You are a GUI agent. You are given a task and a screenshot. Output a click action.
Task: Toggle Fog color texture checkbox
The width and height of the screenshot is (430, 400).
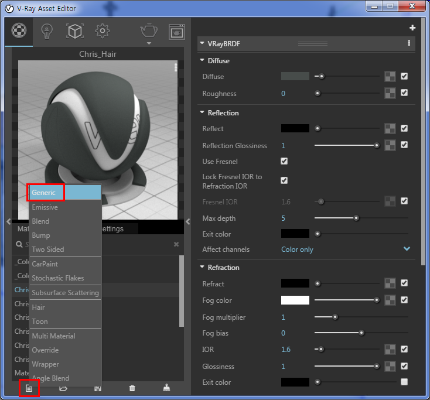pyautogui.click(x=404, y=300)
